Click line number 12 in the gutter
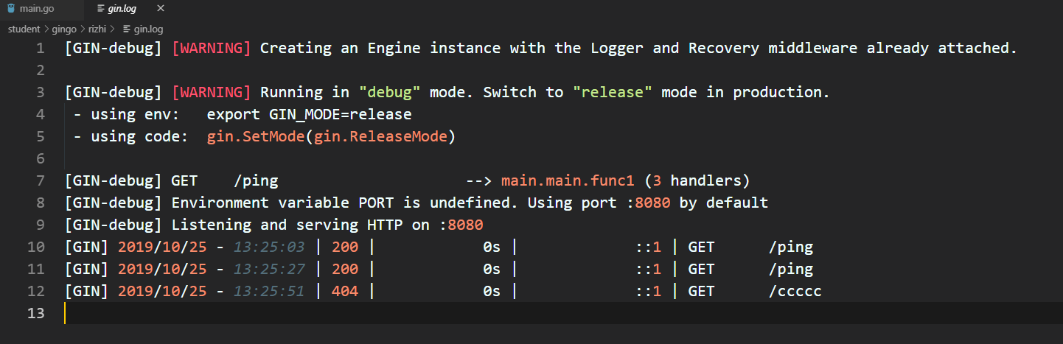The width and height of the screenshot is (1063, 344). (x=36, y=292)
